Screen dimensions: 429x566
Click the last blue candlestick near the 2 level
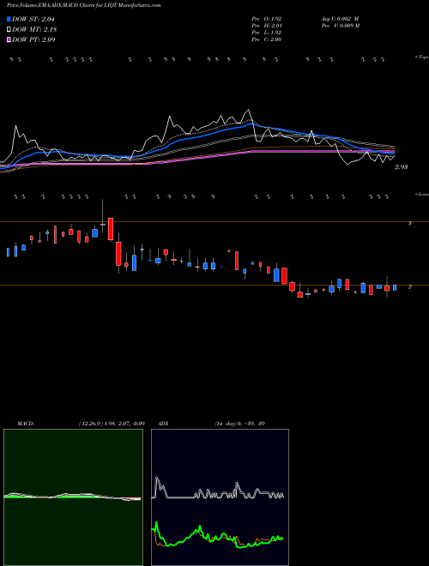pos(395,287)
